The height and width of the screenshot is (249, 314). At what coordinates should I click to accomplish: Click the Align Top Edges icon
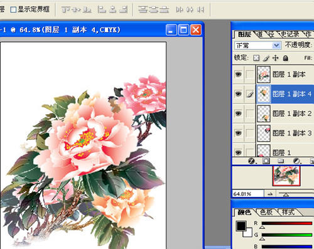coord(66,9)
